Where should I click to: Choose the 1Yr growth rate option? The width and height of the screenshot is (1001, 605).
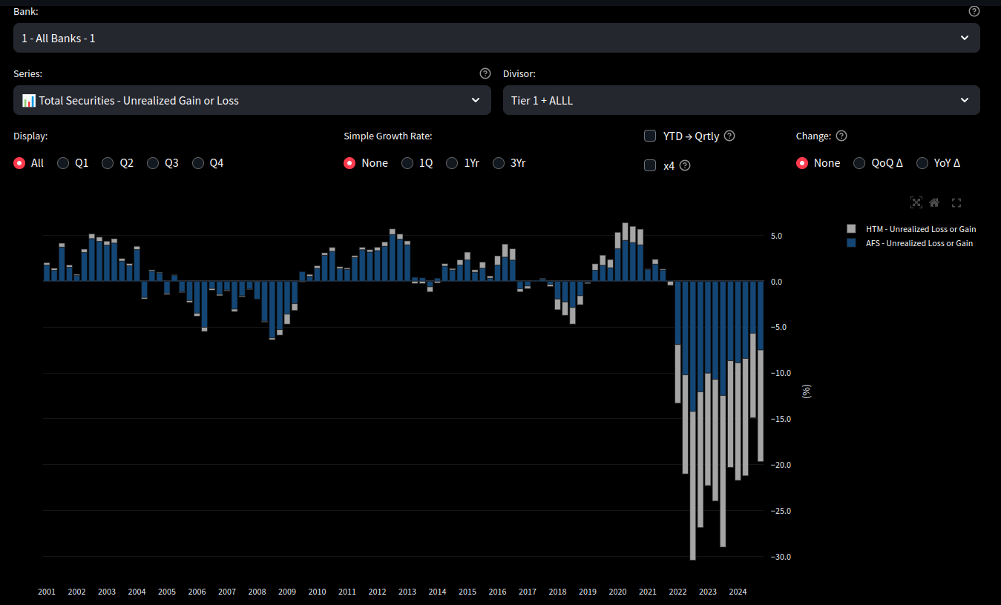click(452, 163)
